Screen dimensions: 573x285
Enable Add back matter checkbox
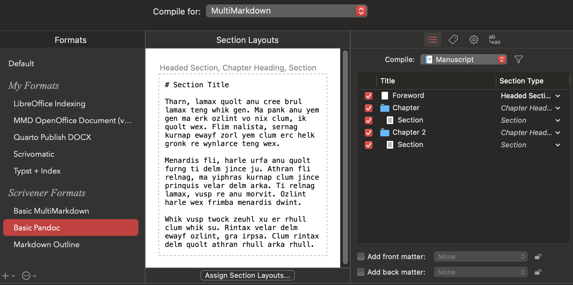click(x=361, y=272)
